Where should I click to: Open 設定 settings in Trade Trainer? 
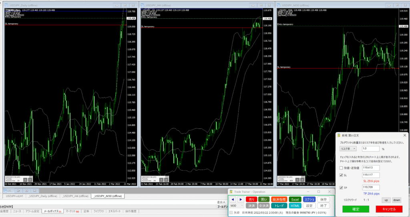coord(310,206)
